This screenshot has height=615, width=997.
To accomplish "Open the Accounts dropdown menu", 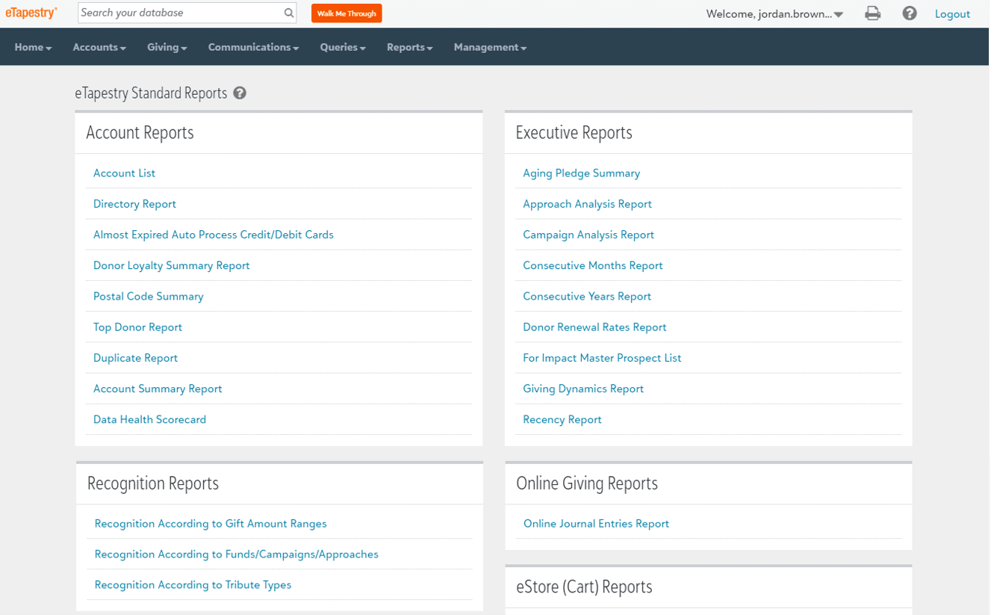I will 99,46.
